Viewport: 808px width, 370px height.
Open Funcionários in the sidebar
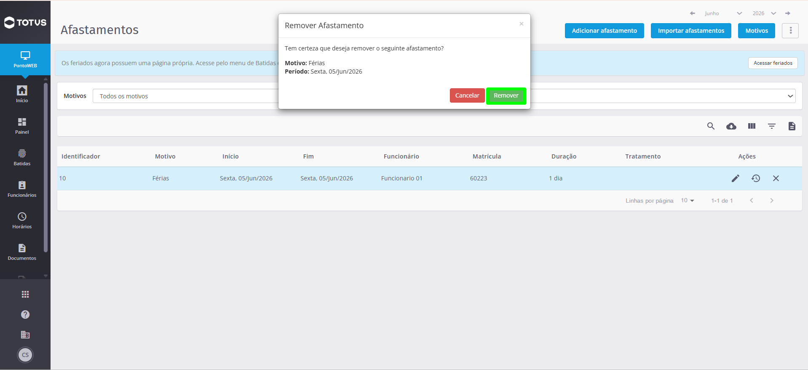click(22, 189)
